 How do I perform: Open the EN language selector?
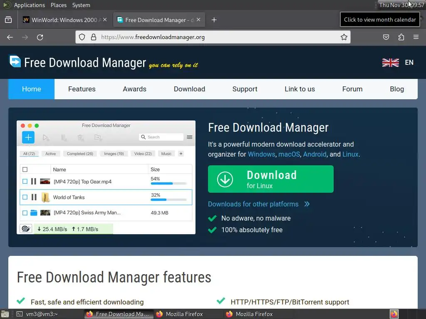pos(409,63)
